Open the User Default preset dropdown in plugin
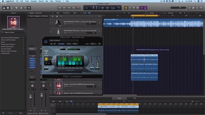Screen dimensions: 205x115 (64, 41)
